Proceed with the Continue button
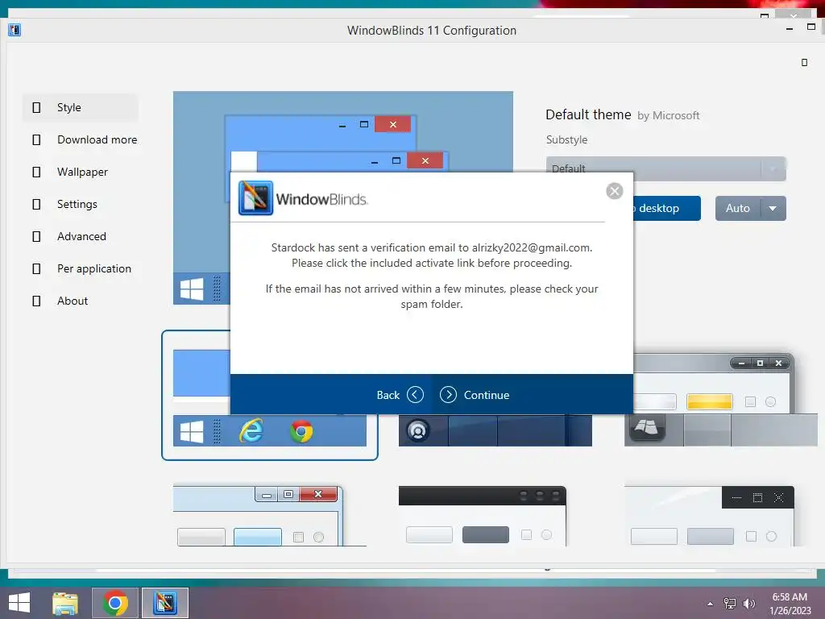The width and height of the screenshot is (825, 619). pyautogui.click(x=474, y=395)
